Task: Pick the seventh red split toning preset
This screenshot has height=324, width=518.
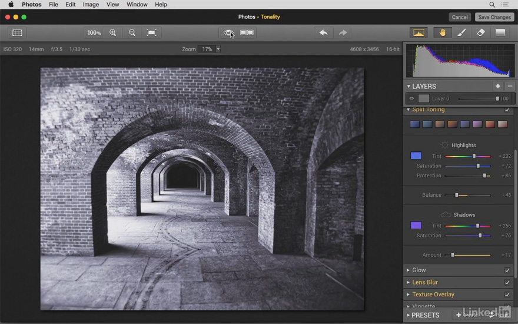Action: tap(490, 124)
